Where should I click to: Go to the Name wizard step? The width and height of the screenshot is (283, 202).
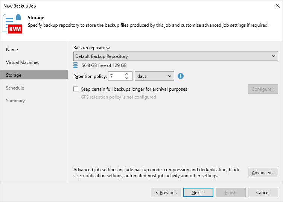[x=12, y=50]
